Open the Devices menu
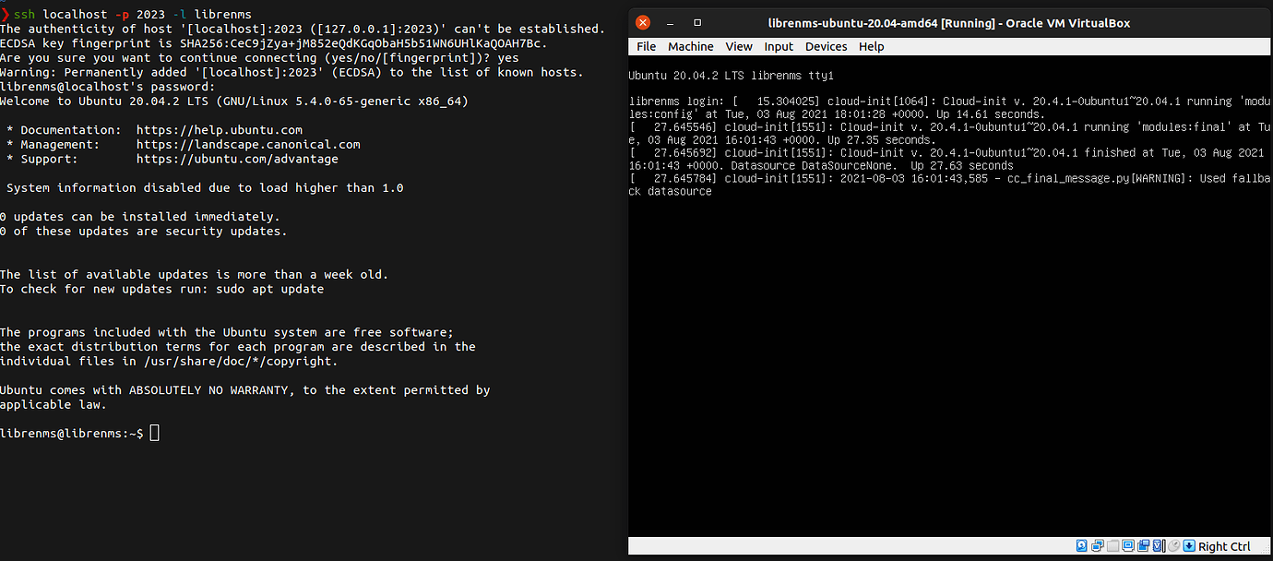 point(826,46)
